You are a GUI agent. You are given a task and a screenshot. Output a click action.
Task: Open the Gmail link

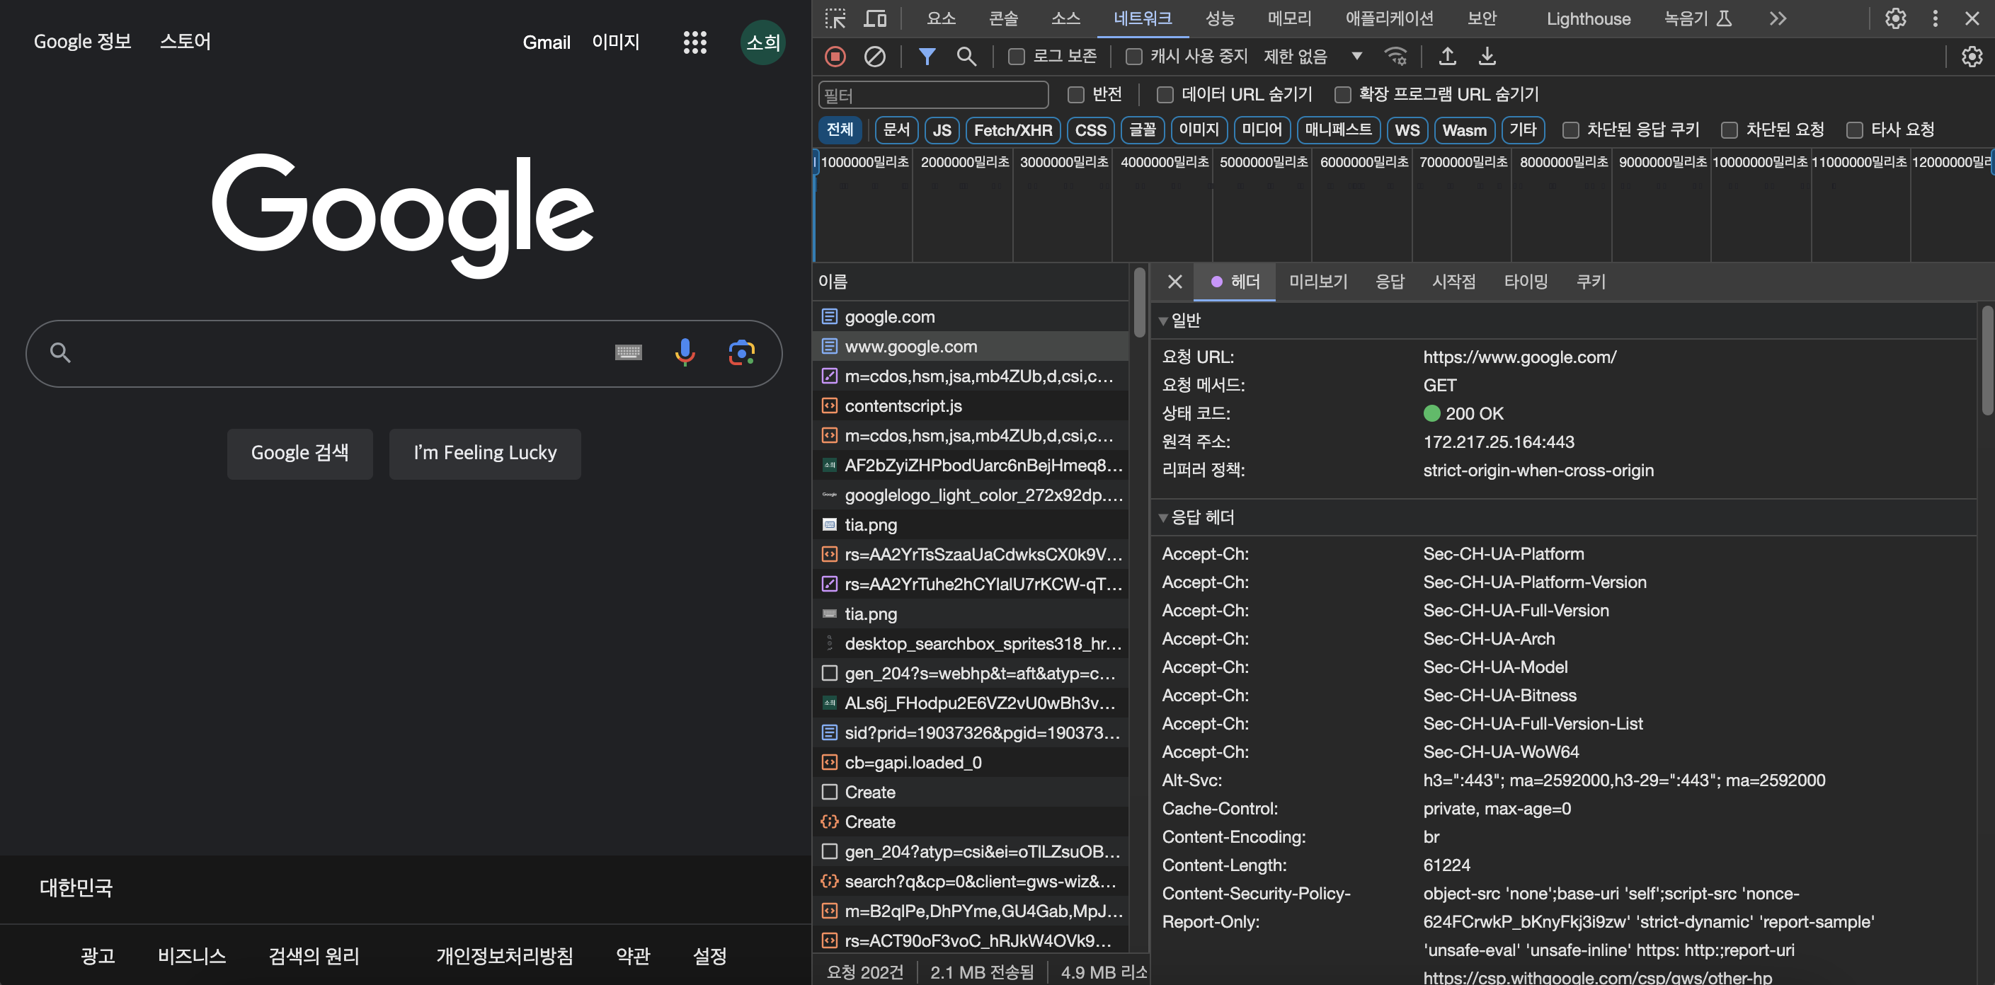(546, 42)
